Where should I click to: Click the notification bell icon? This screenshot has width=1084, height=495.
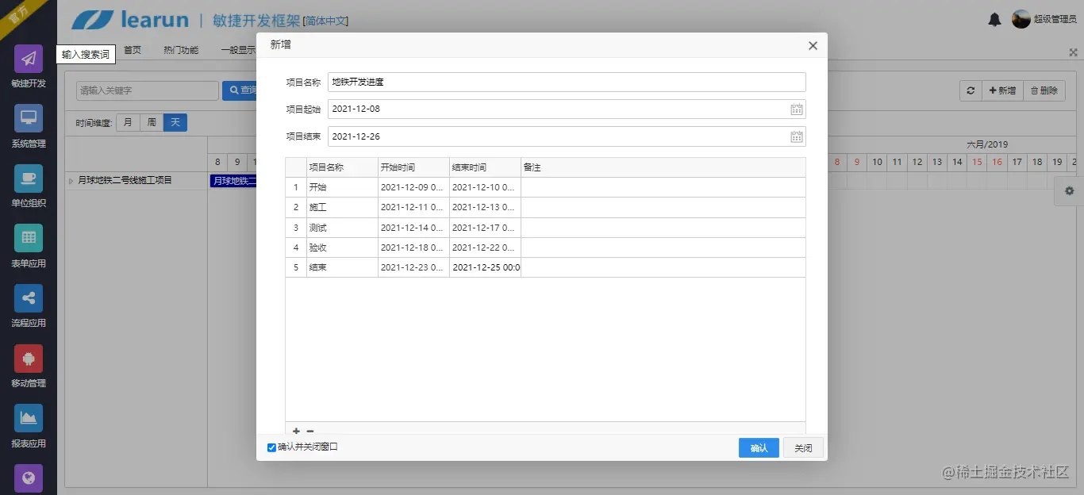(994, 19)
